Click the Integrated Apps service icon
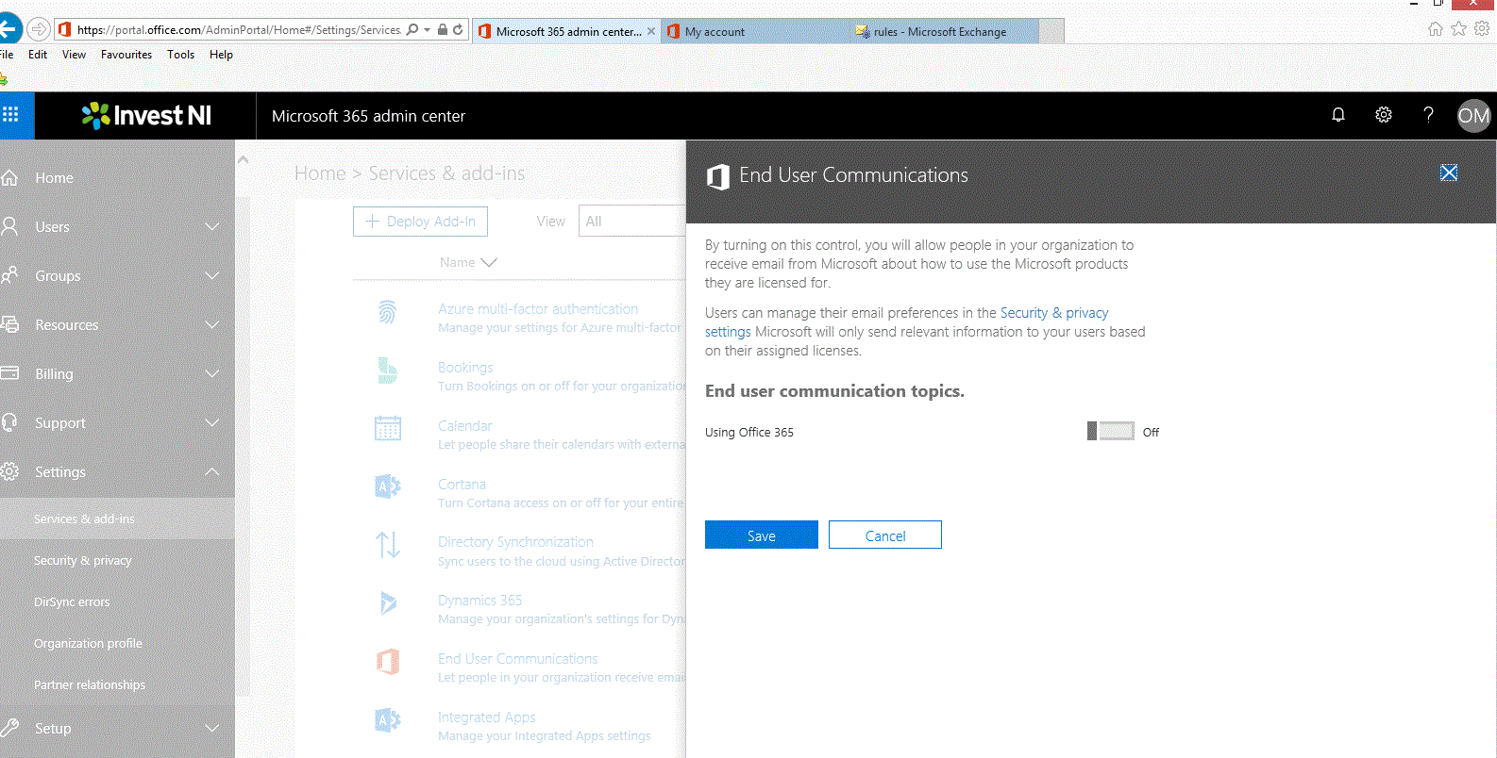This screenshot has width=1497, height=758. click(388, 720)
